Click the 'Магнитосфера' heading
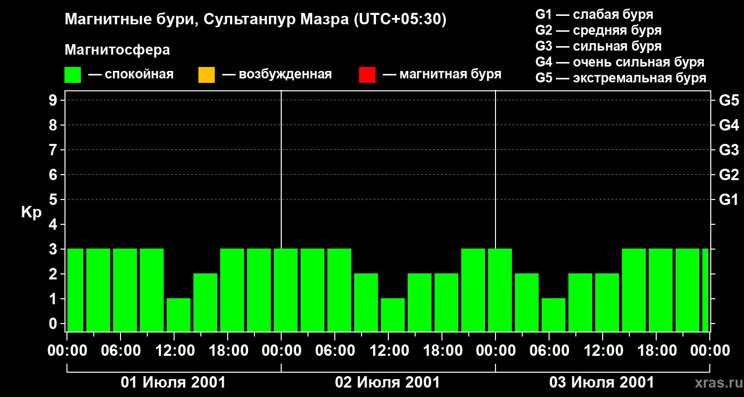 point(118,50)
